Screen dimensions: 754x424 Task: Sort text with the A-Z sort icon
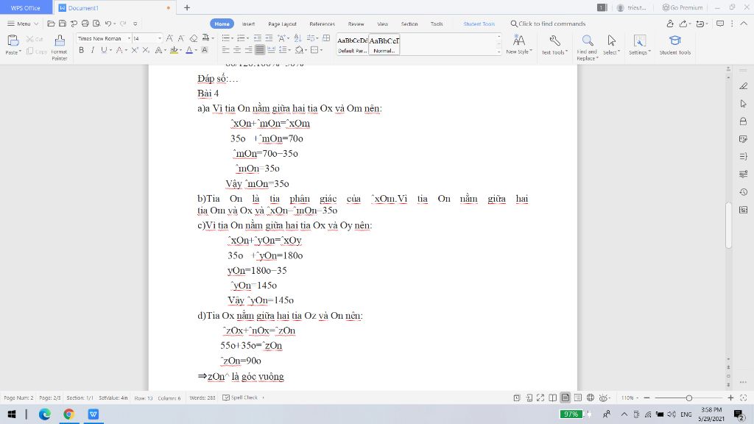tap(297, 38)
